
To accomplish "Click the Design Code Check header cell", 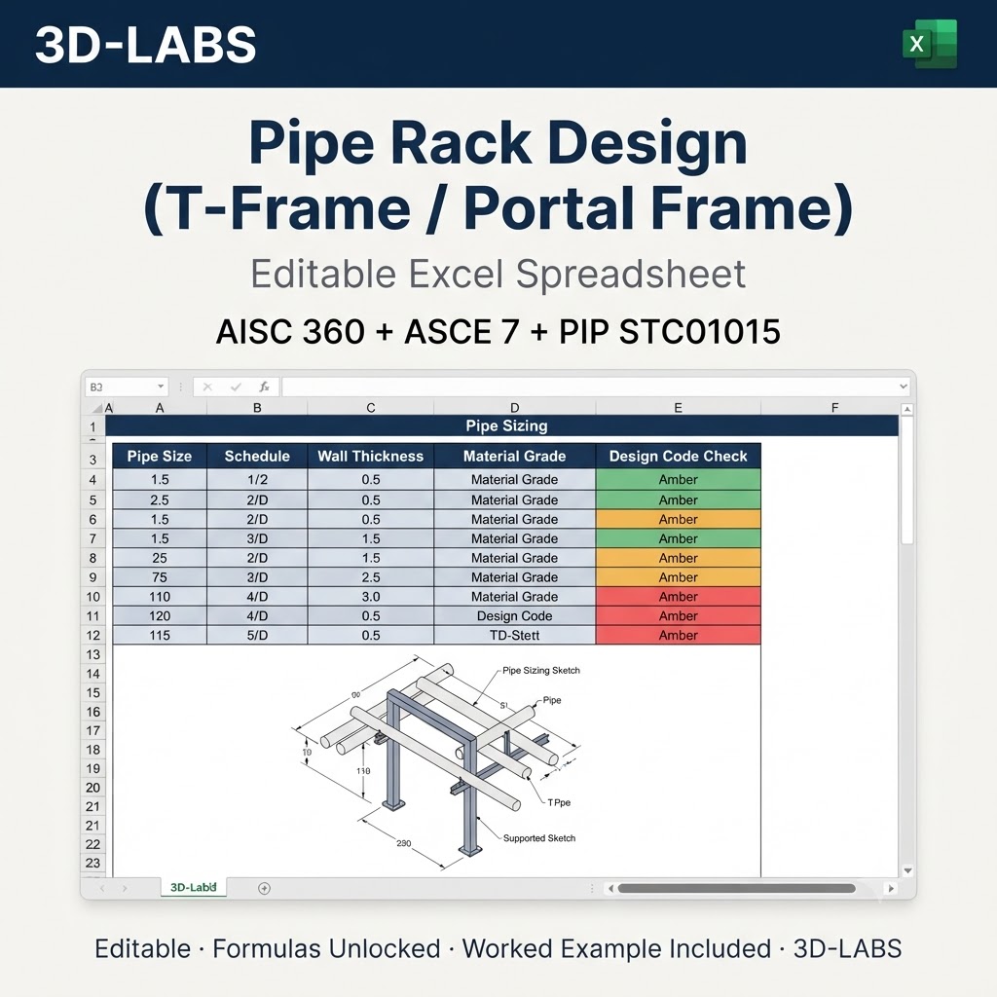I will [x=678, y=456].
